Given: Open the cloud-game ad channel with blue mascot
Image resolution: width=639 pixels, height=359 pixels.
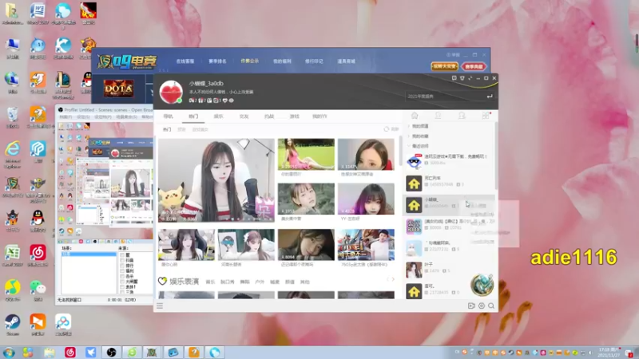Looking at the screenshot, I should (450, 161).
